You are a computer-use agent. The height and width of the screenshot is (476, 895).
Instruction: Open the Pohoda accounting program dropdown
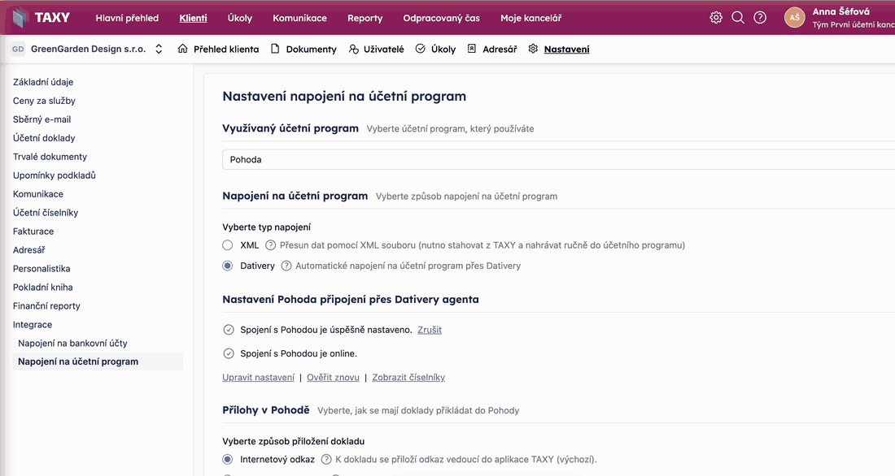point(558,160)
